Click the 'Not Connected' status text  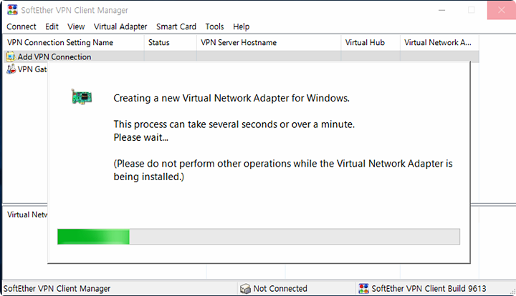coord(280,288)
